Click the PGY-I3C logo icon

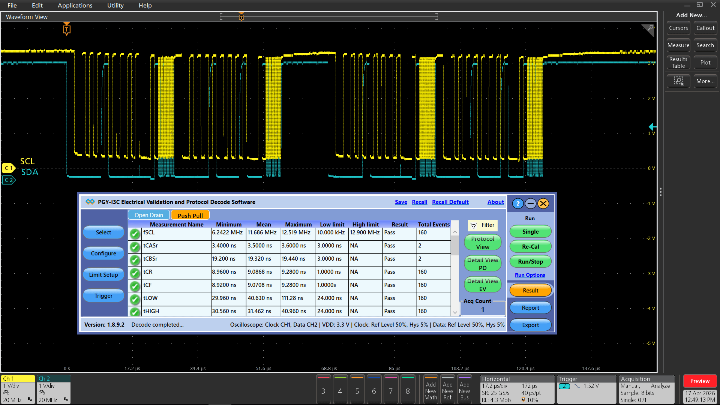[x=90, y=202]
